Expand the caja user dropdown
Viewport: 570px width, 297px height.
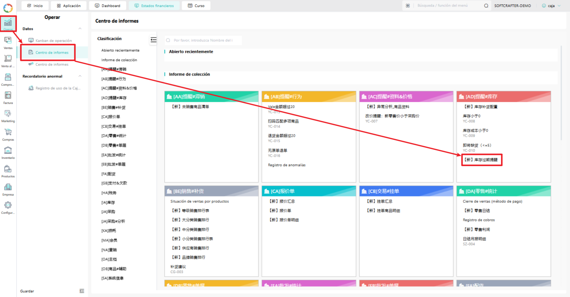point(551,6)
